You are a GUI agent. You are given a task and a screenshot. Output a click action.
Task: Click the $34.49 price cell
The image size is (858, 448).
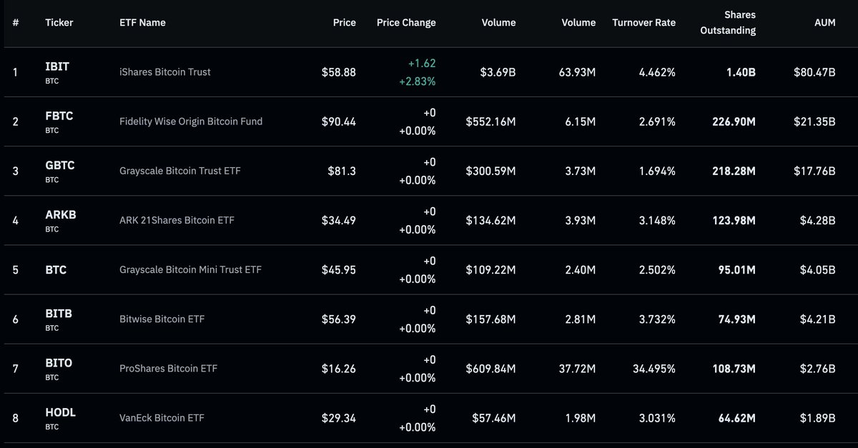point(338,220)
